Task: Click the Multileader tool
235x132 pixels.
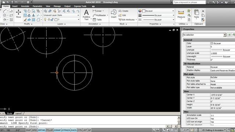Action: pyautogui.click(x=100, y=15)
